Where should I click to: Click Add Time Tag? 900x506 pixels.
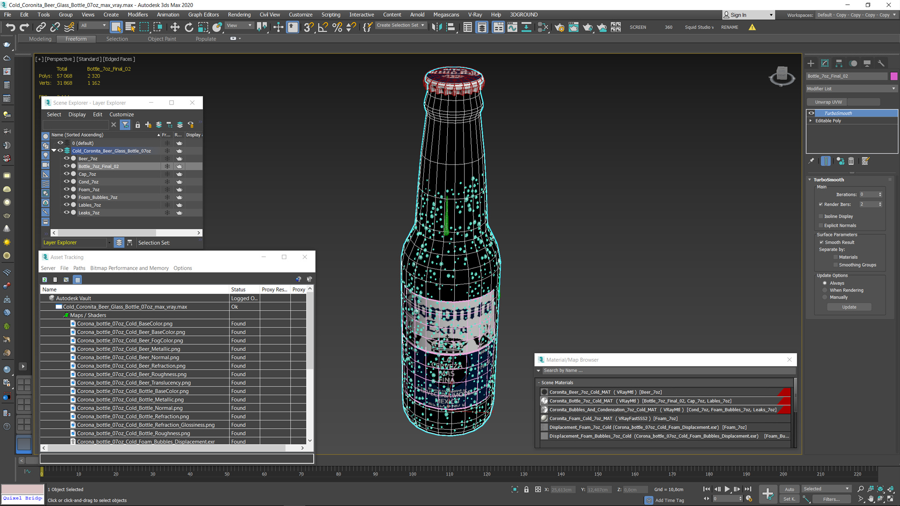[669, 500]
